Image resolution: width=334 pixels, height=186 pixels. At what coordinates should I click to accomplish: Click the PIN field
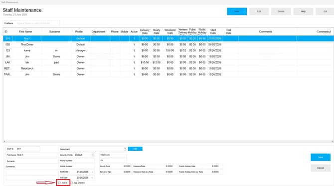pos(113,161)
